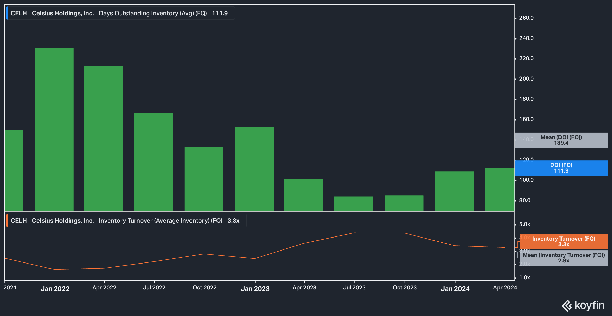
Task: Click the blue DOI (FQ) 111.9 value label
Action: click(x=561, y=168)
